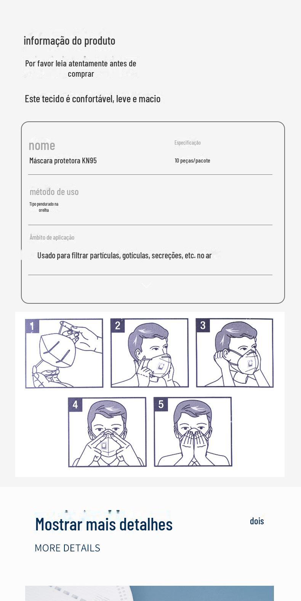
Task: Click 'Âmbito de aplicação' label
Action: coord(52,237)
